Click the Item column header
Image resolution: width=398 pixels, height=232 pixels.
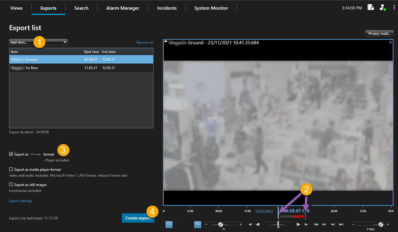pos(14,52)
